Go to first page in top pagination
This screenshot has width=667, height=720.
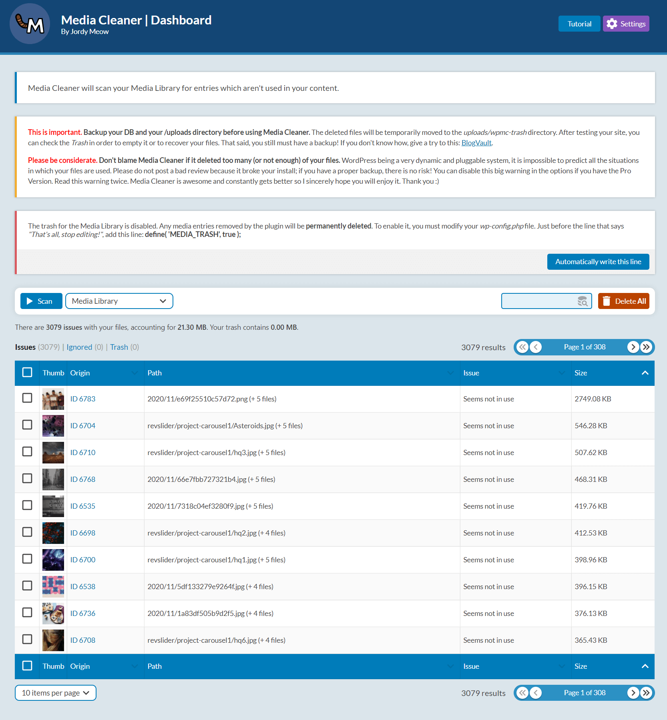pos(522,347)
